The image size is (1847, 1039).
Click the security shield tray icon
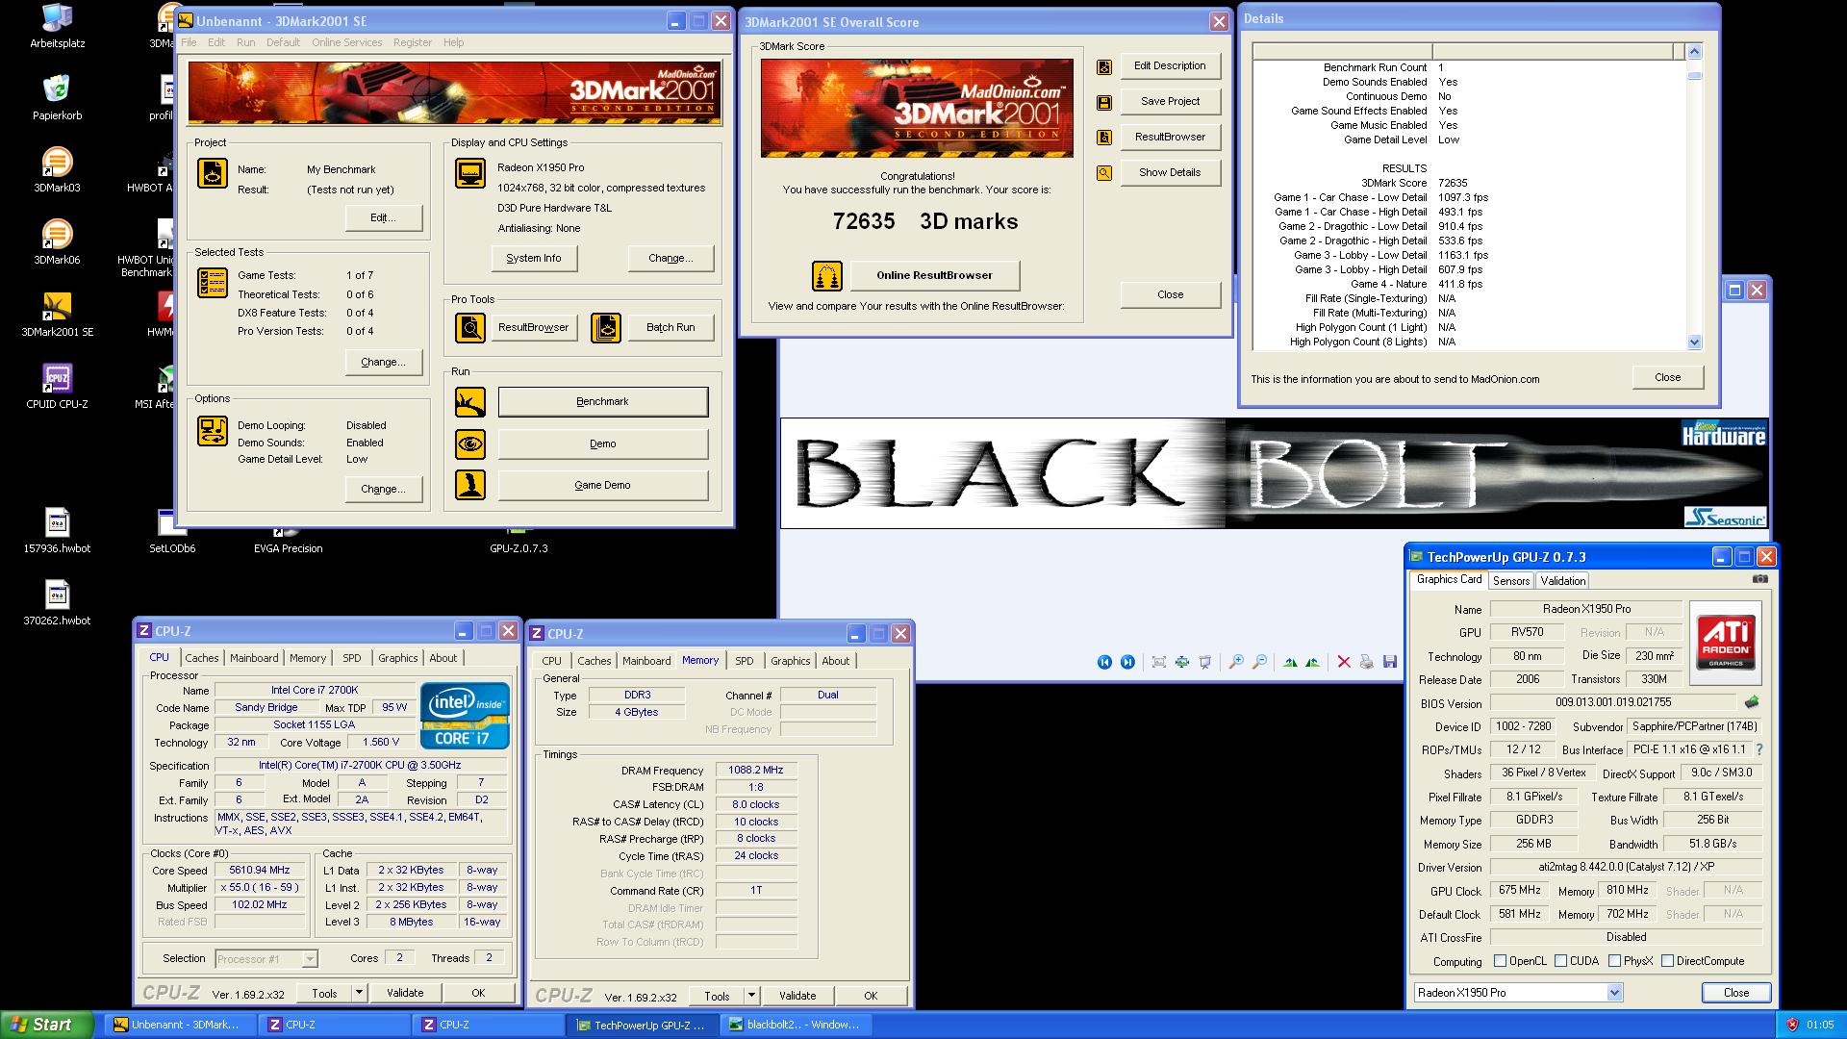coord(1791,1026)
